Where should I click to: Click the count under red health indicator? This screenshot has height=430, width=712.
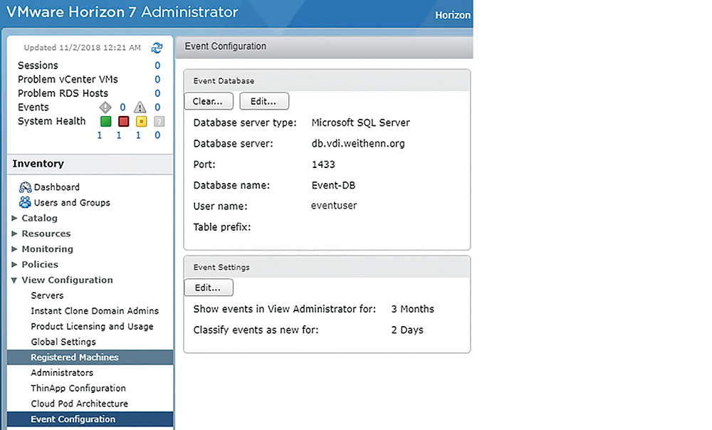tap(119, 135)
